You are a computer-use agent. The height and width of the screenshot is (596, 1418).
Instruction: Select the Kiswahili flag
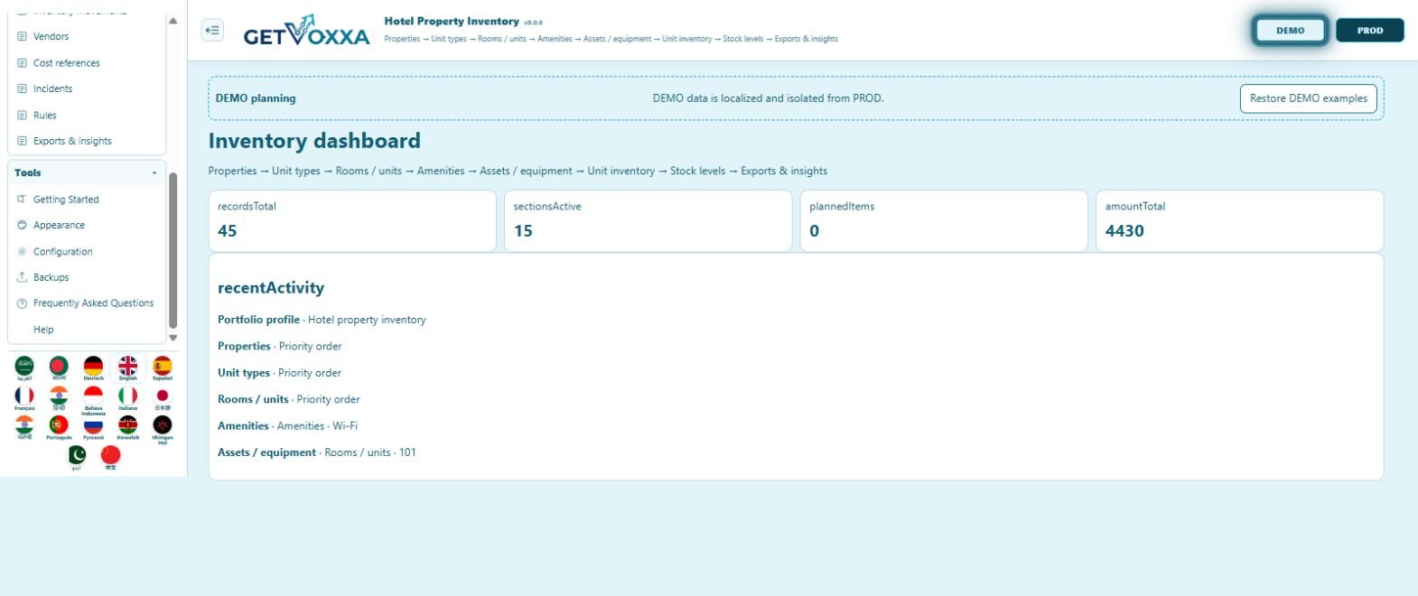[x=128, y=427]
